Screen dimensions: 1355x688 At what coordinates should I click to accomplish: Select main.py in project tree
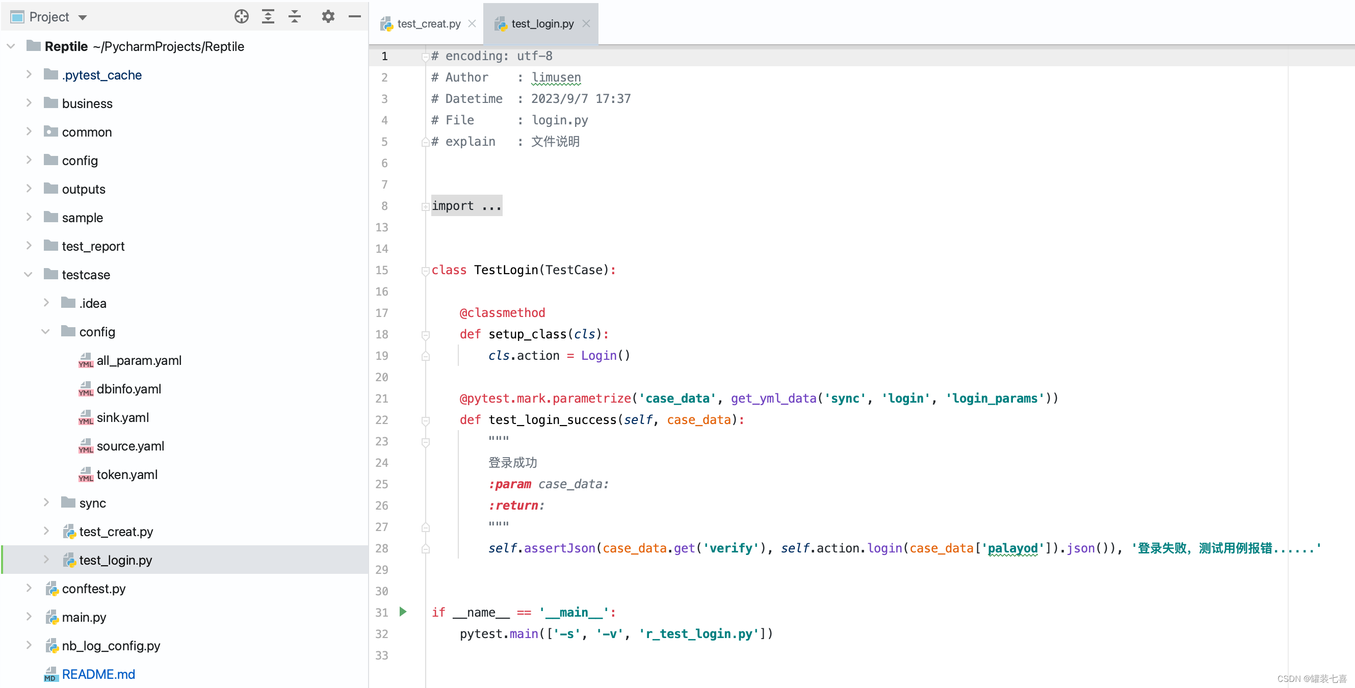[x=84, y=617]
